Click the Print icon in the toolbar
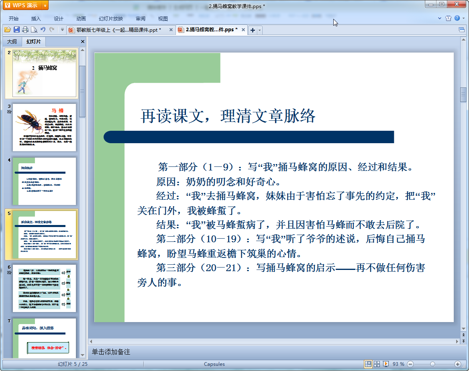 pos(25,30)
